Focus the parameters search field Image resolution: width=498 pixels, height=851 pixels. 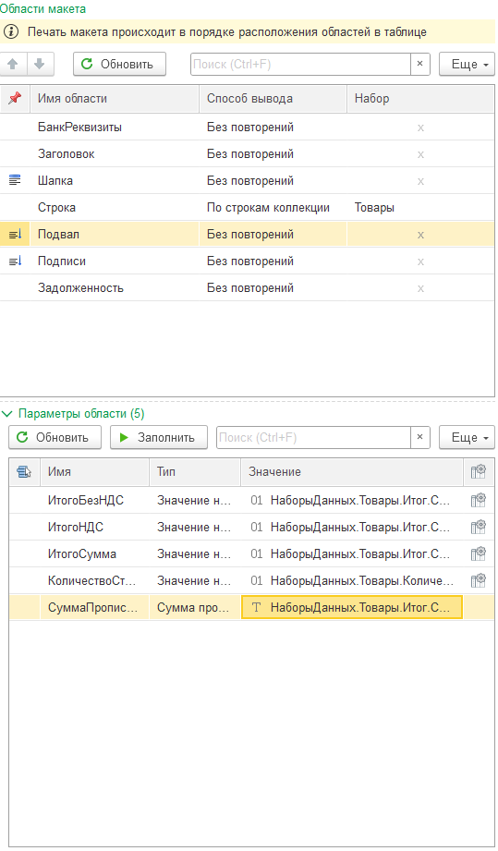(x=313, y=437)
